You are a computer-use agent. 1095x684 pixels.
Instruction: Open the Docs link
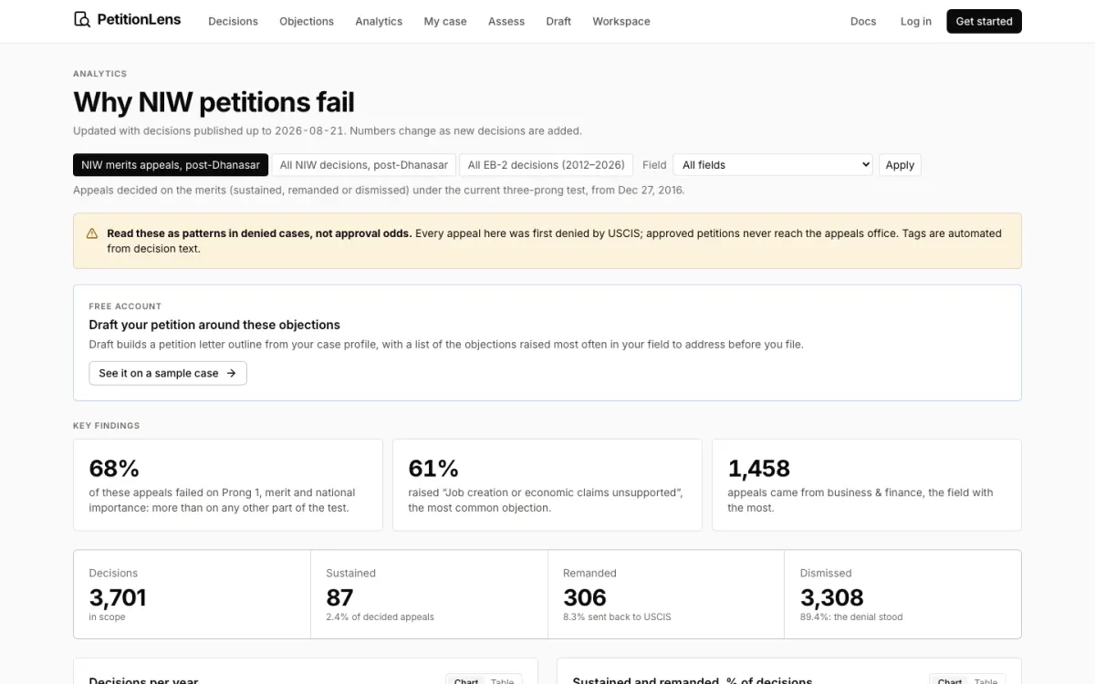863,21
